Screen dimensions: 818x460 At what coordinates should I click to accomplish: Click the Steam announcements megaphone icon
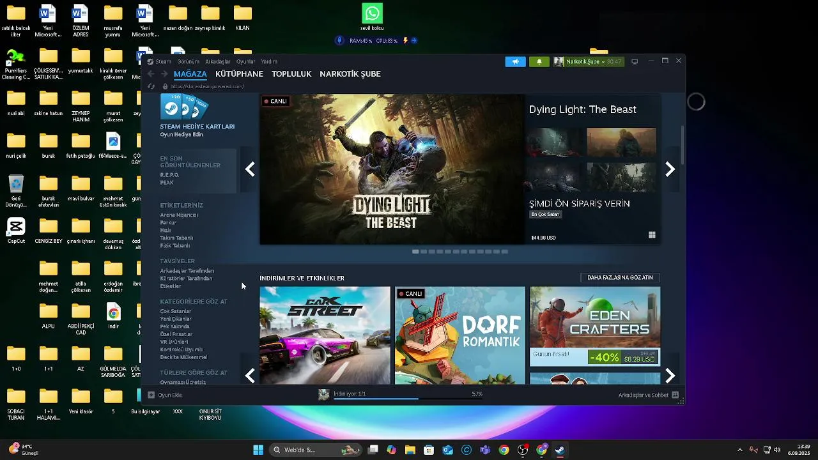coord(515,61)
